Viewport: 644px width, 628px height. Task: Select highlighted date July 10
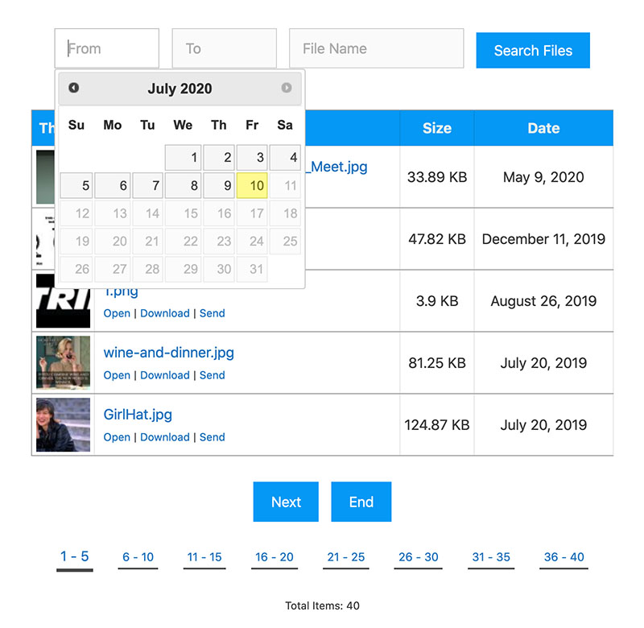pyautogui.click(x=252, y=186)
